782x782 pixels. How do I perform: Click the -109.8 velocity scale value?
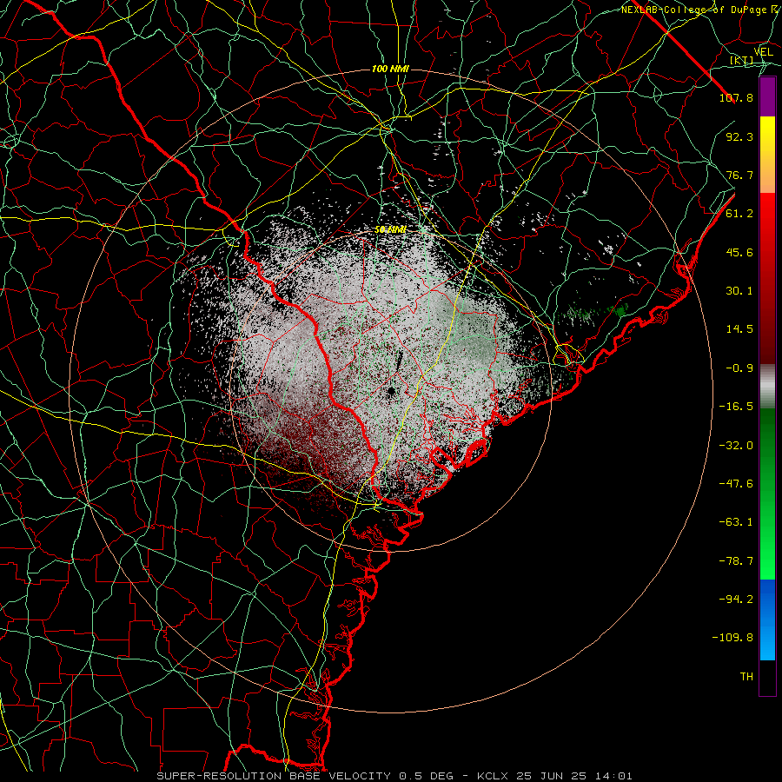click(x=732, y=638)
